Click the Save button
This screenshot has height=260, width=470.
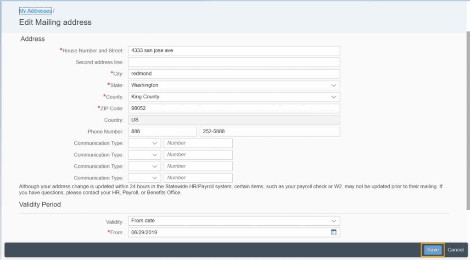pos(433,250)
